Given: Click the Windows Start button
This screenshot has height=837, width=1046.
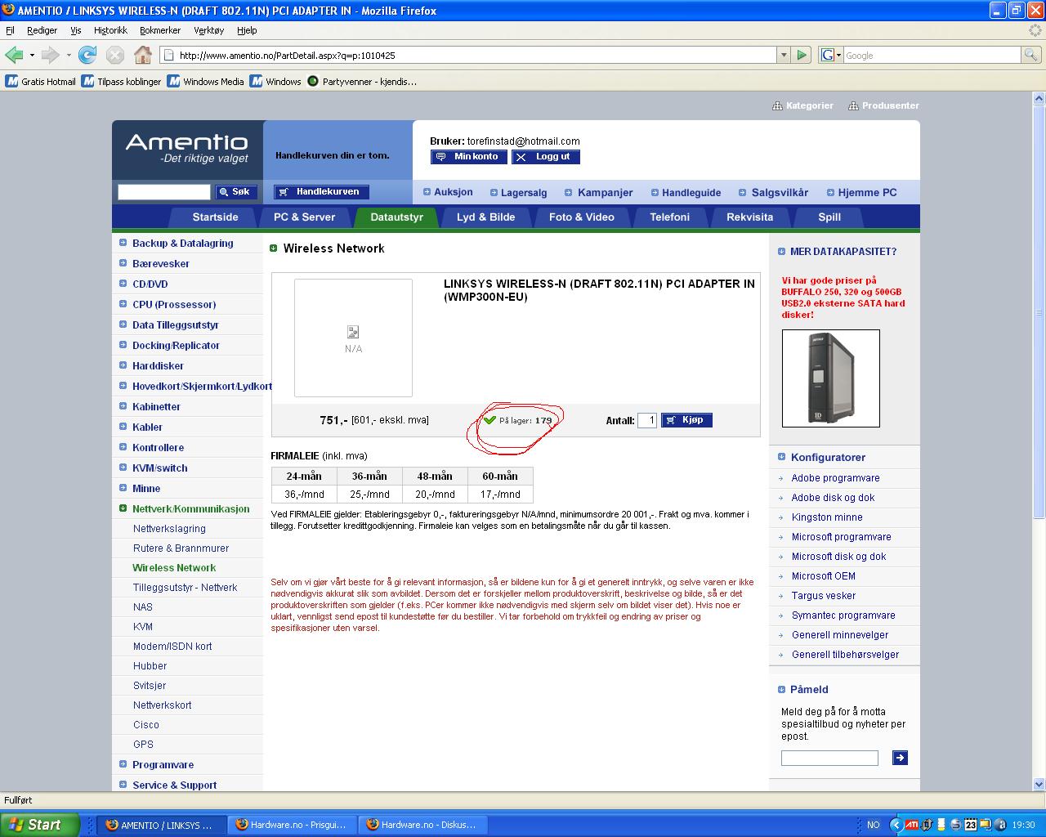Looking at the screenshot, I should click(40, 825).
